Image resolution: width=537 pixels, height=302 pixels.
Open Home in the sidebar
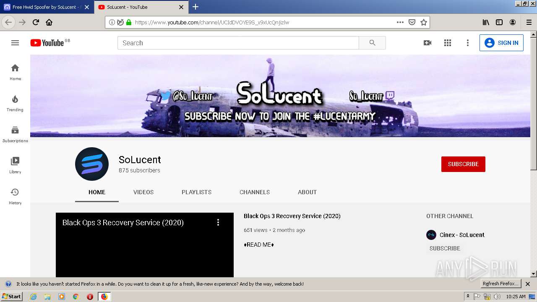click(15, 73)
